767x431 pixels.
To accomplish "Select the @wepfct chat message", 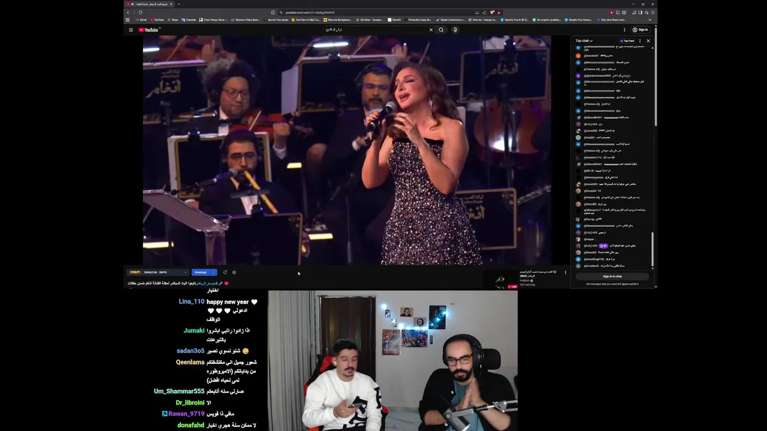I will click(593, 138).
